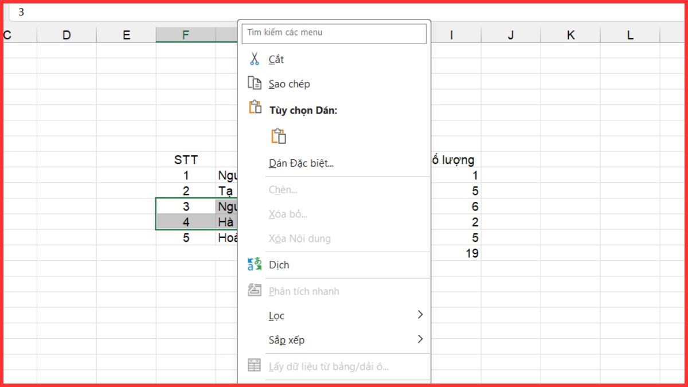Click the total cell showing 19
Screen dimensions: 688x387
coord(471,253)
